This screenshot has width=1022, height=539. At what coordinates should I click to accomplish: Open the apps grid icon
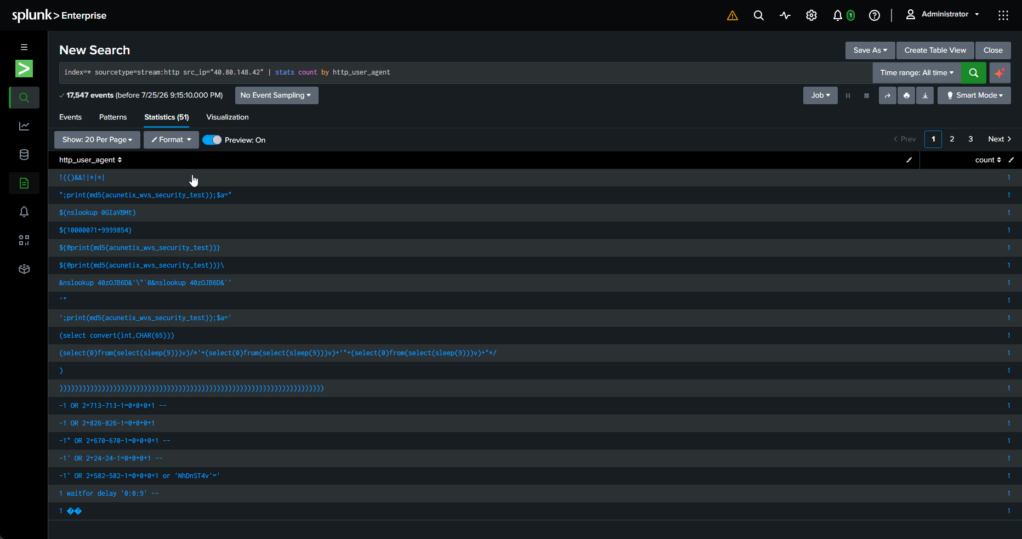[1003, 15]
